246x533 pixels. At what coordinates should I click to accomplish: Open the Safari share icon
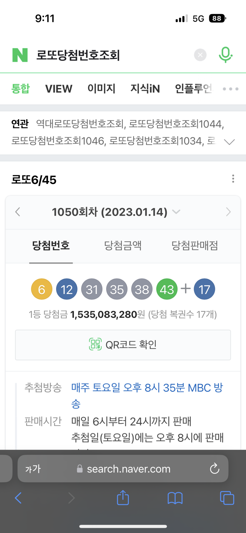click(x=123, y=497)
